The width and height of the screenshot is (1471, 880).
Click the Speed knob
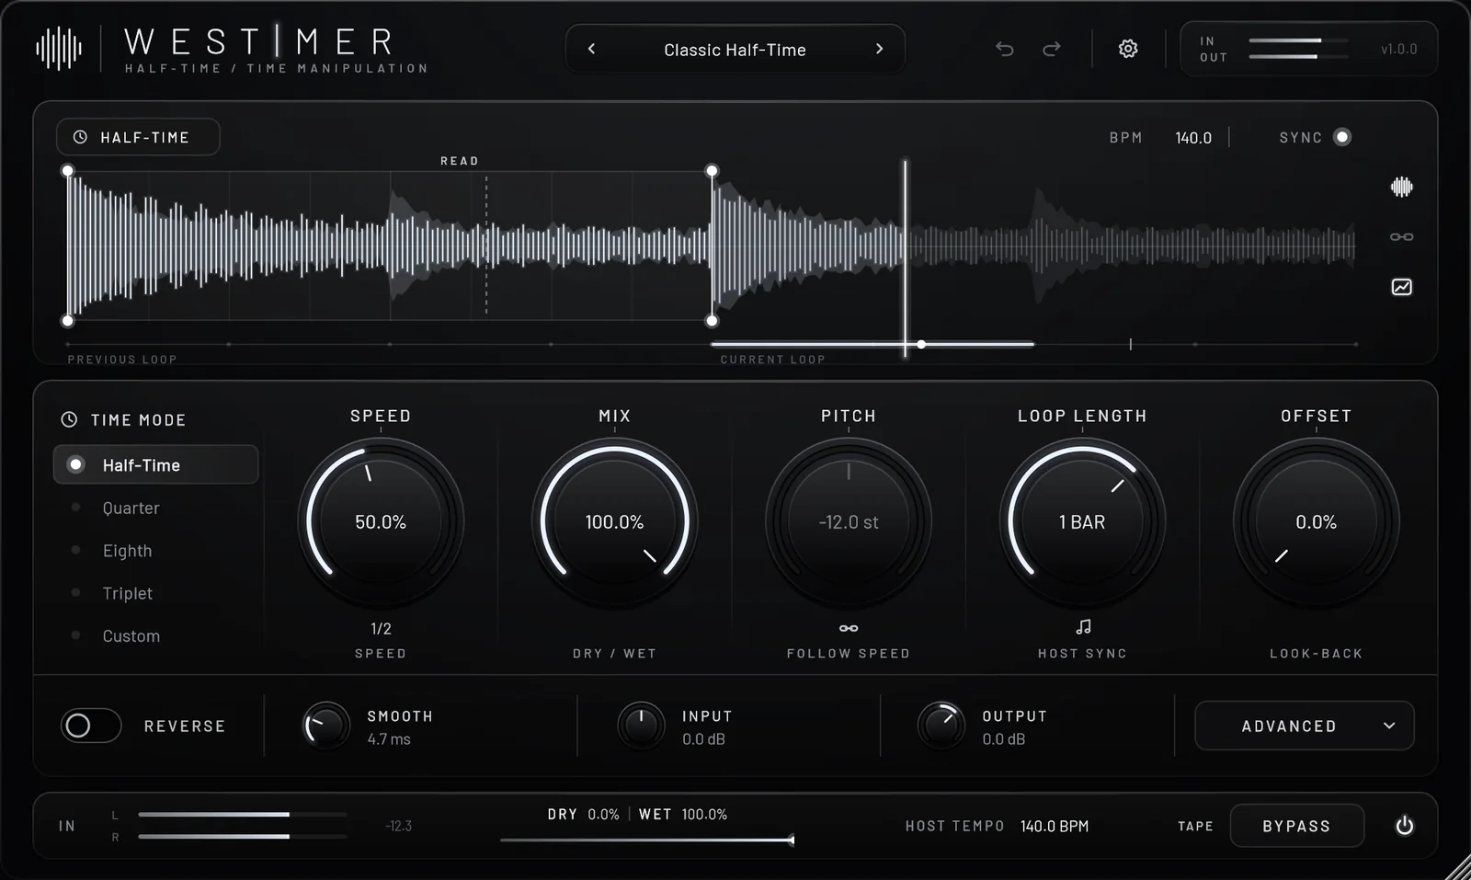[381, 521]
